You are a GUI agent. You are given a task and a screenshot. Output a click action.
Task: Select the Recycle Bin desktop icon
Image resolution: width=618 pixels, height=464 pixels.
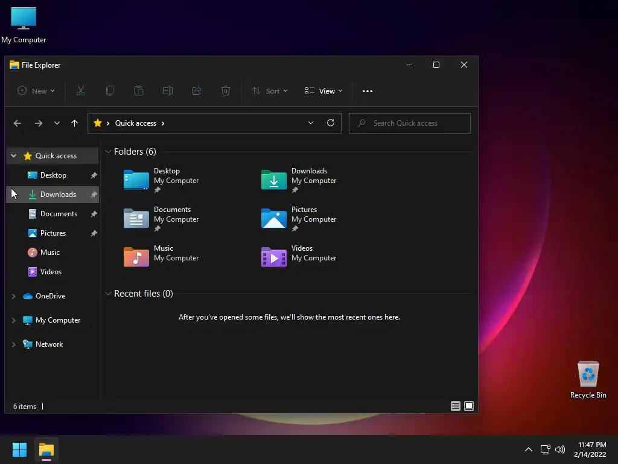pos(588,379)
